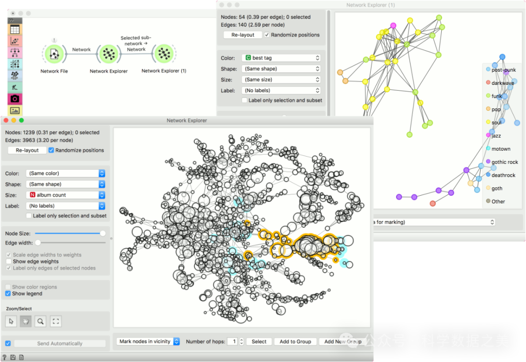Click the help question mark icon

tap(4, 358)
